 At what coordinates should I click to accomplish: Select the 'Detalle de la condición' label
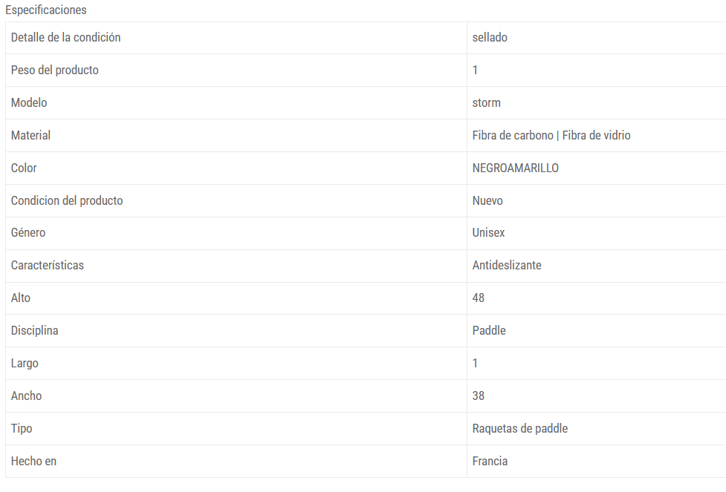(65, 37)
